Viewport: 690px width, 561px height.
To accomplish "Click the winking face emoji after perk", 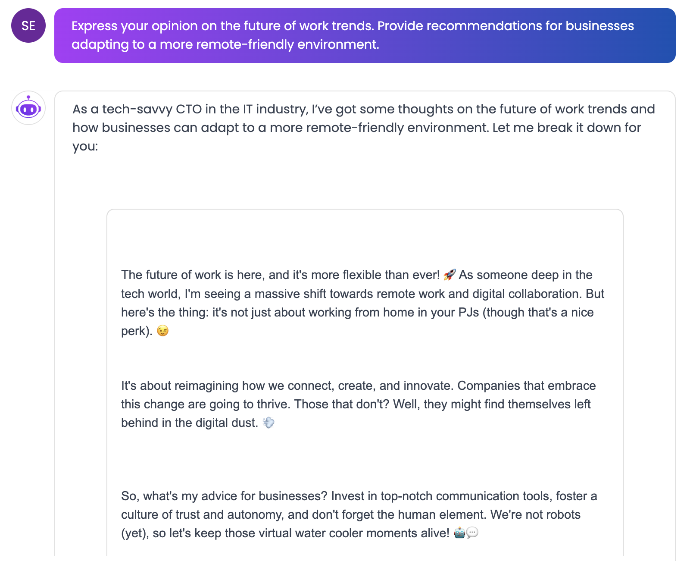I will [x=162, y=331].
